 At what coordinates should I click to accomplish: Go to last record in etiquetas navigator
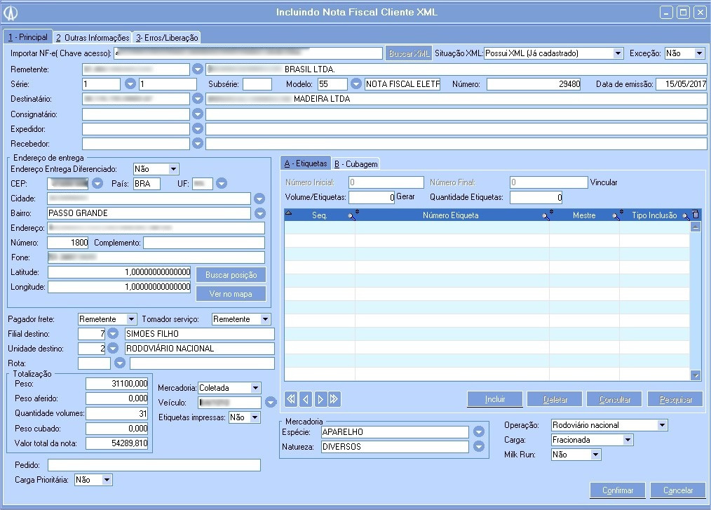tap(334, 399)
